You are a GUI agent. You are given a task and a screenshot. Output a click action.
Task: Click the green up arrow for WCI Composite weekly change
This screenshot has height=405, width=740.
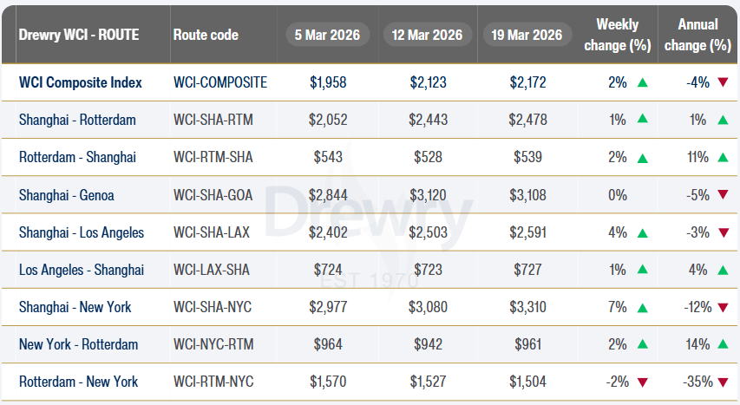[x=642, y=83]
